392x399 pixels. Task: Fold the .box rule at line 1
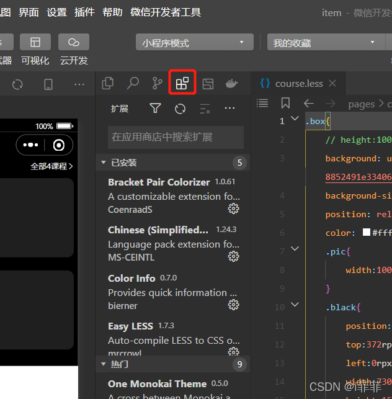pos(295,119)
